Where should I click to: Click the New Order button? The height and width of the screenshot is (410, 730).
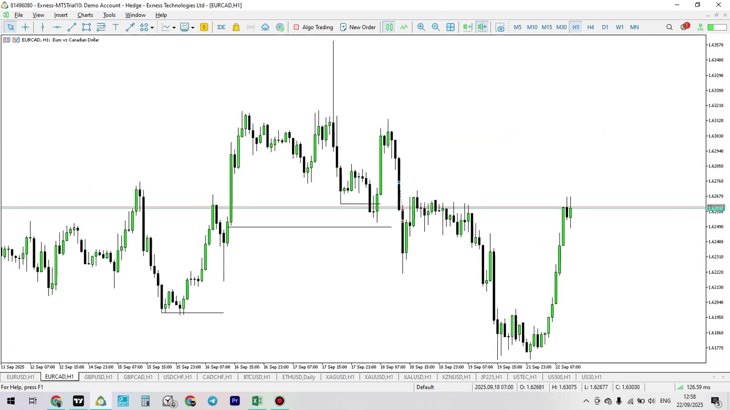tap(358, 27)
